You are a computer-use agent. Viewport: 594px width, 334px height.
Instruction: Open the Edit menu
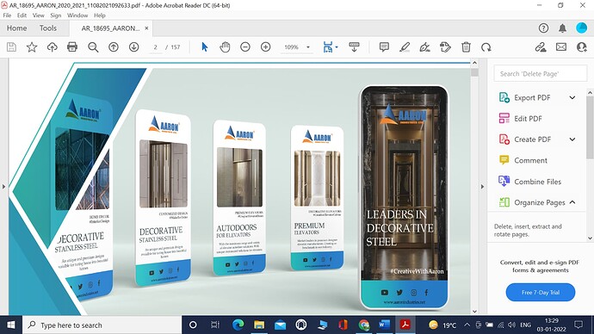pyautogui.click(x=22, y=15)
